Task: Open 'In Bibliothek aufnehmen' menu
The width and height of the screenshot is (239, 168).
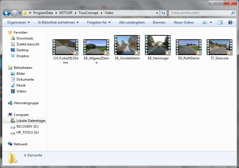Action: pos(58,22)
